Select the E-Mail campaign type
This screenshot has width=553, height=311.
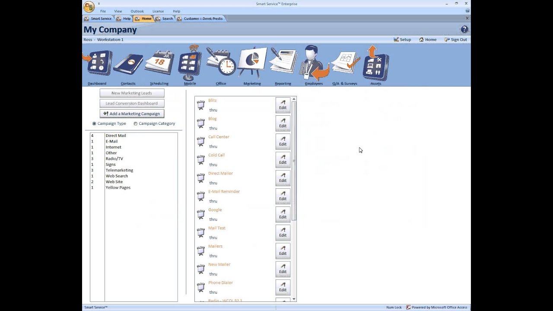click(x=133, y=141)
